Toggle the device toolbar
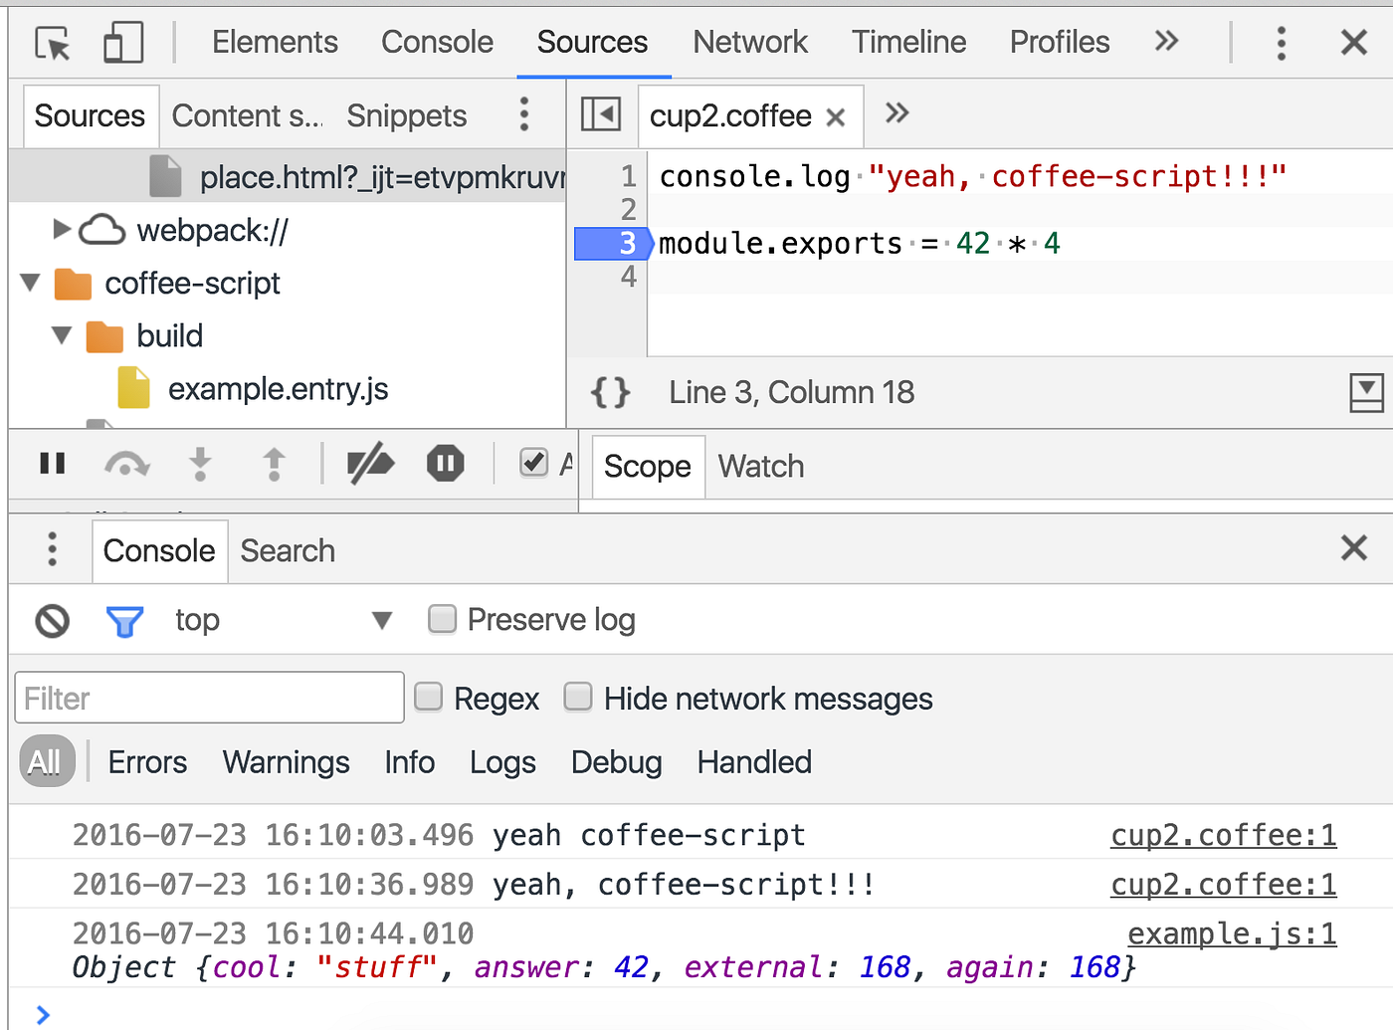The height and width of the screenshot is (1030, 1393). (122, 42)
